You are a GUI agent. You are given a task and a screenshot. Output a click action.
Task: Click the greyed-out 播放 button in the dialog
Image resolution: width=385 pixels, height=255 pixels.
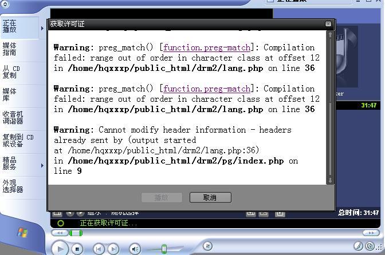[162, 197]
